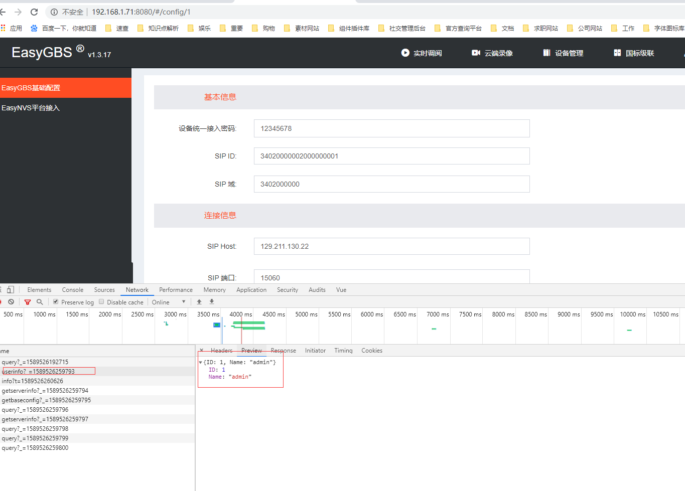
Task: Select EasyNVS平台接入 sidebar item
Action: click(66, 108)
